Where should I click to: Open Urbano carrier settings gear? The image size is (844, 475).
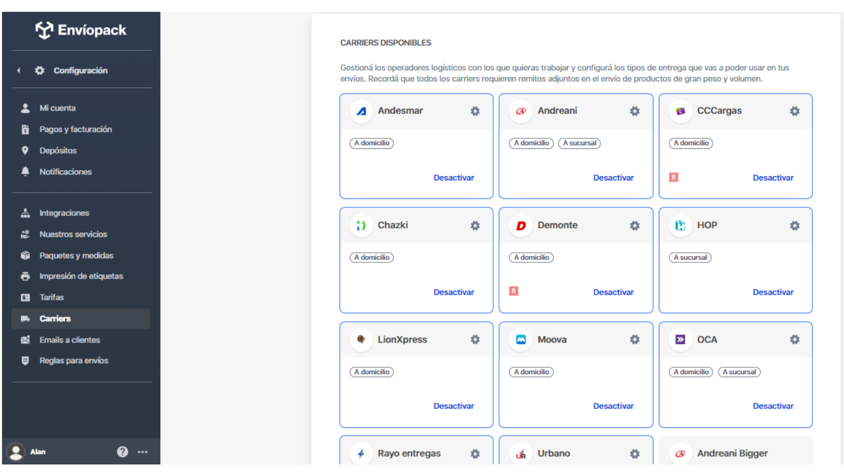coord(635,454)
